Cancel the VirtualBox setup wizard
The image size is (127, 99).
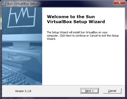coord(112,91)
